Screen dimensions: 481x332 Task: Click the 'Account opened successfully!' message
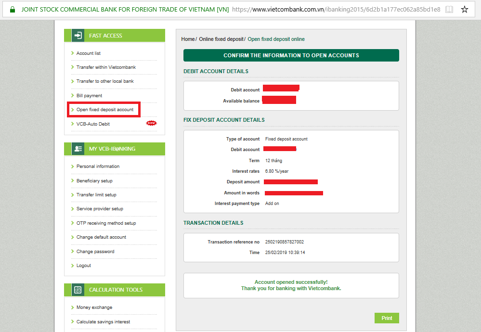[291, 282]
